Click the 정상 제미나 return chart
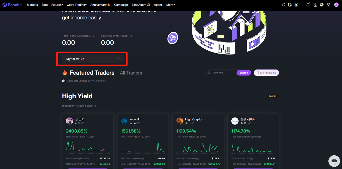Viewport: 342px width, 169px height. click(x=253, y=147)
